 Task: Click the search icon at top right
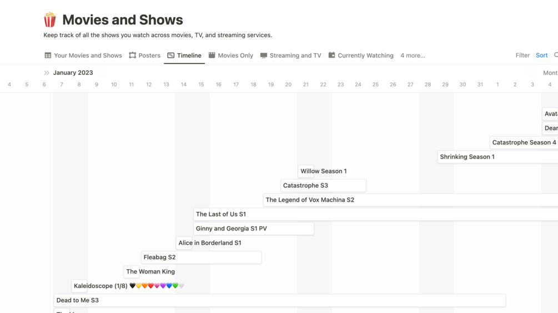click(555, 55)
